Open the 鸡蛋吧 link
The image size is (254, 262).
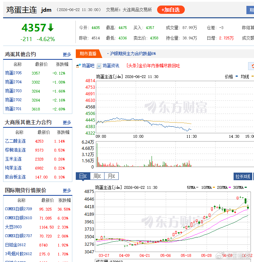pyautogui.click(x=88, y=66)
